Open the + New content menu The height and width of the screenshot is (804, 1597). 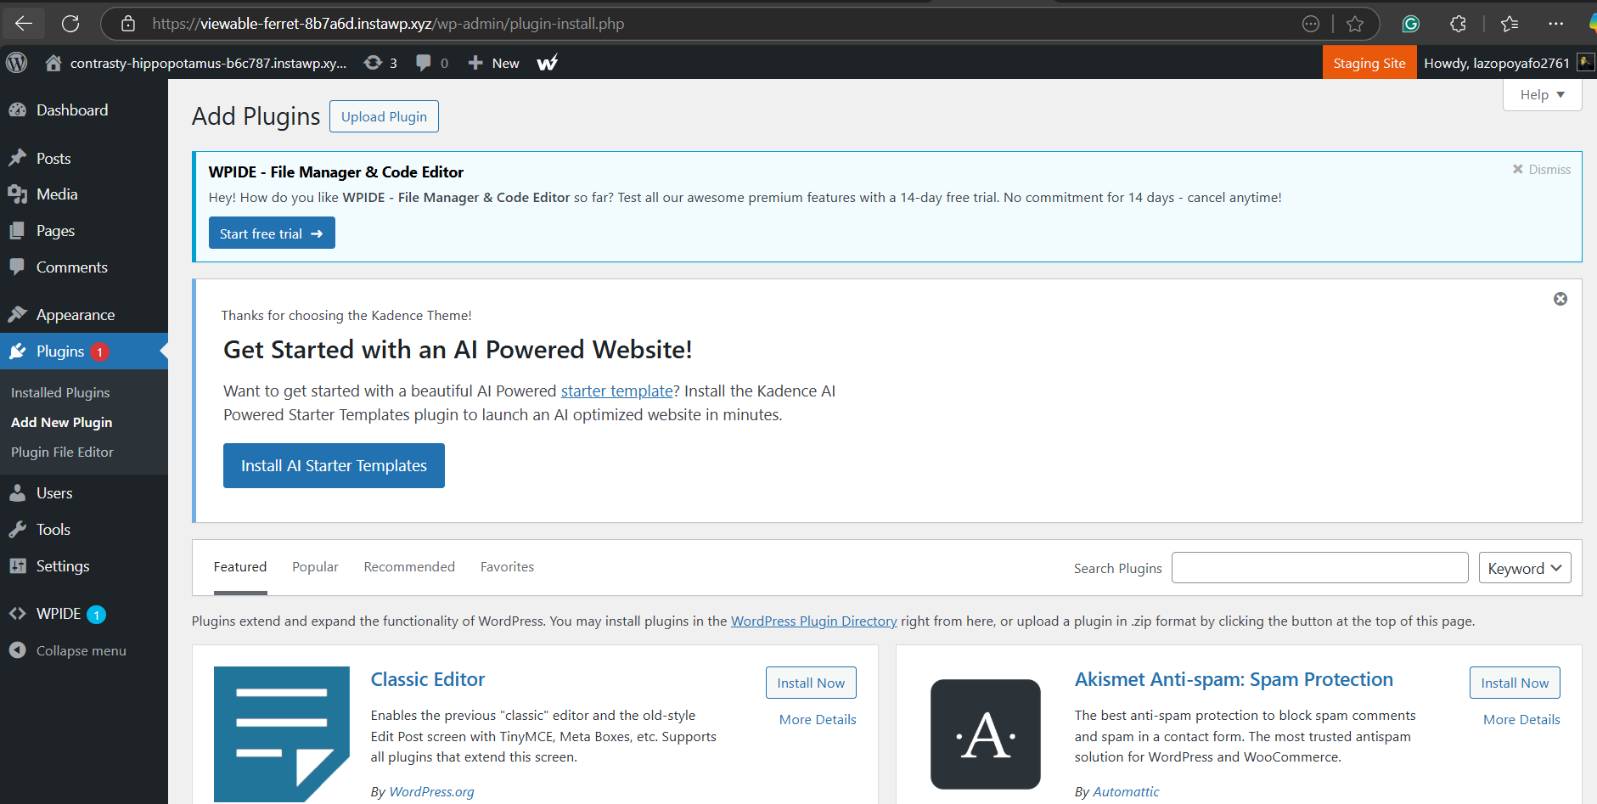pyautogui.click(x=494, y=63)
